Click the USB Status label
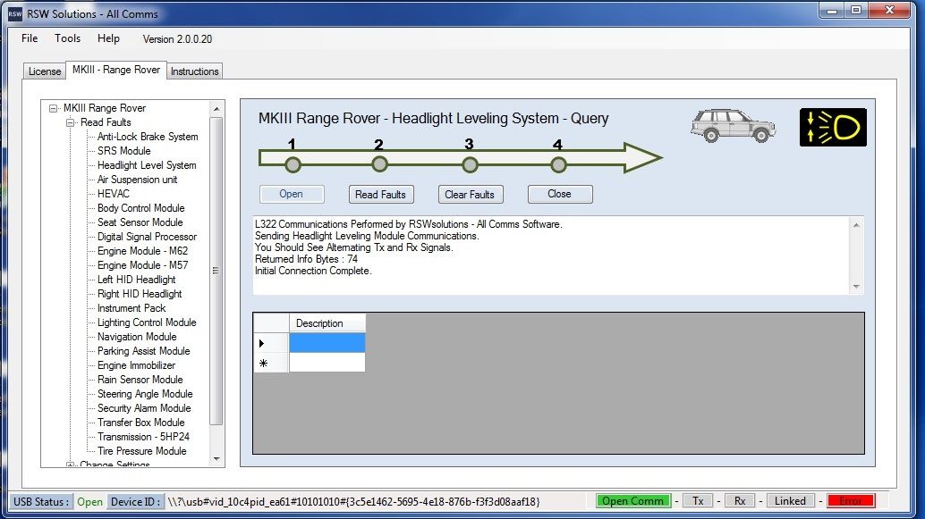 41,502
